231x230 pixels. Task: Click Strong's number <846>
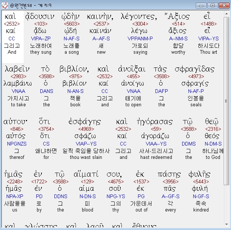pos(17,129)
